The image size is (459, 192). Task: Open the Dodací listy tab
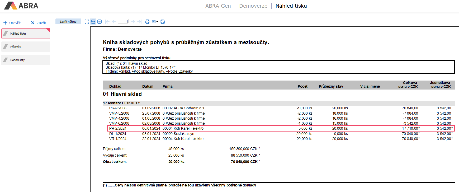(26, 60)
